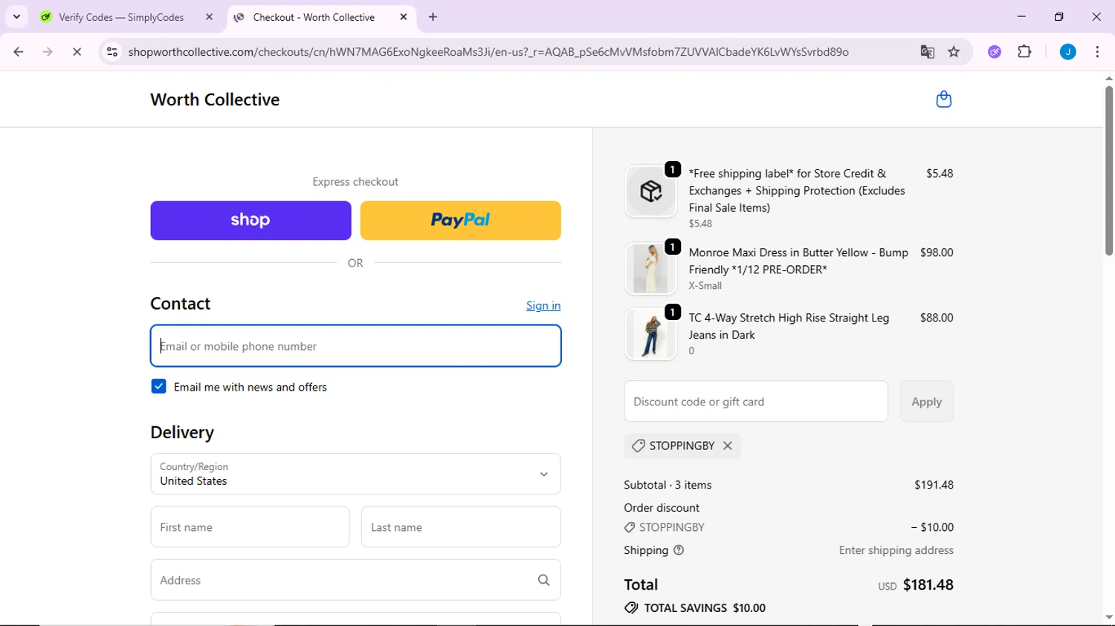Click the page vertical scrollbar
The image size is (1115, 626).
(x=1109, y=171)
